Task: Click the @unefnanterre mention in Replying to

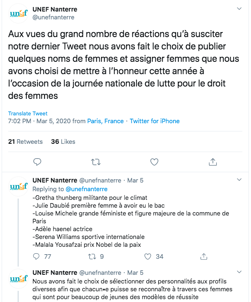Action: click(x=86, y=189)
